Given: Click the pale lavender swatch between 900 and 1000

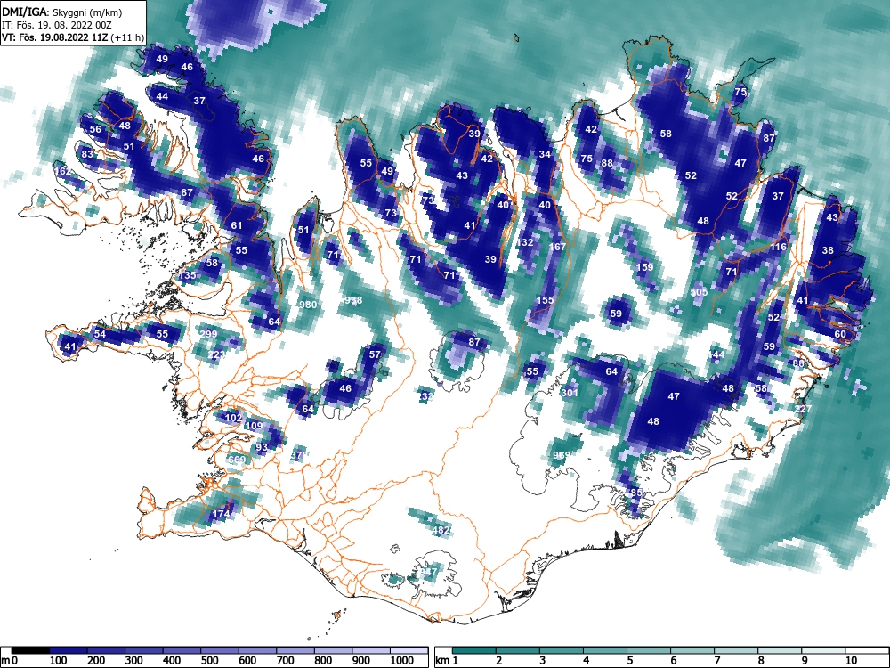Looking at the screenshot, I should pyautogui.click(x=371, y=650).
